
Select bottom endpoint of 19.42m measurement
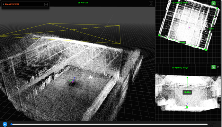tap(187, 107)
